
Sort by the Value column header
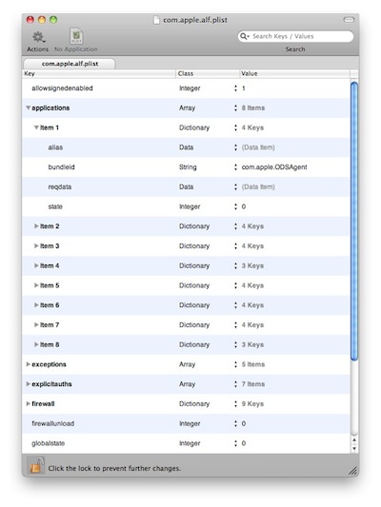point(294,74)
